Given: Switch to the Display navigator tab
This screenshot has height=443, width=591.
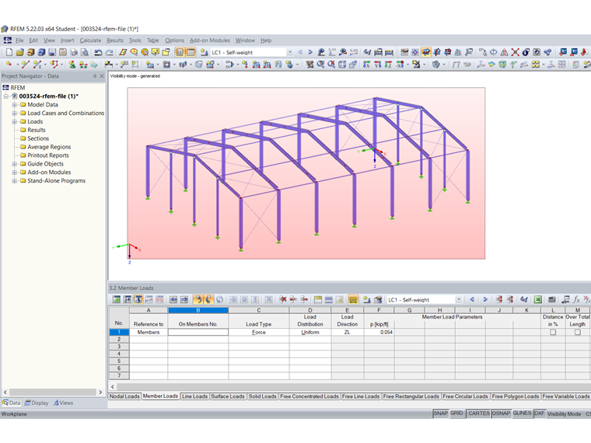Looking at the screenshot, I should point(37,403).
